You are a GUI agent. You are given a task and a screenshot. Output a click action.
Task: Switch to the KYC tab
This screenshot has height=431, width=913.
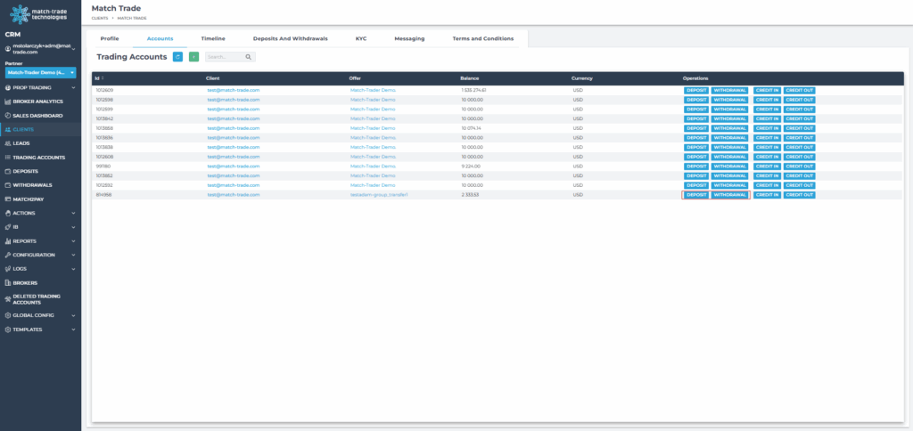360,39
